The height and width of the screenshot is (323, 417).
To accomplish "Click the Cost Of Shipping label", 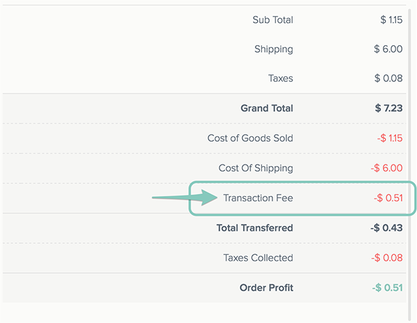I will (x=256, y=168).
